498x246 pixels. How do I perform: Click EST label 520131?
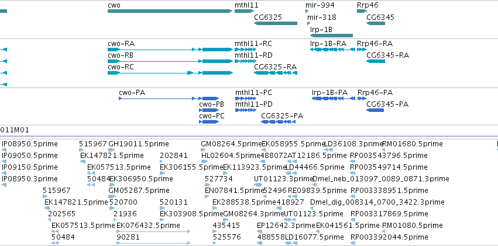174,202
